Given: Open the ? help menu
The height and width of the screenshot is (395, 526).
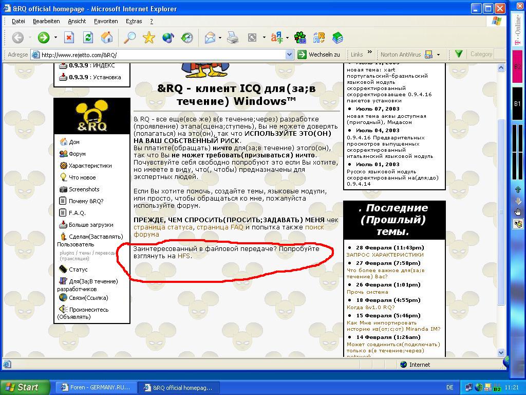Looking at the screenshot, I should [x=152, y=21].
